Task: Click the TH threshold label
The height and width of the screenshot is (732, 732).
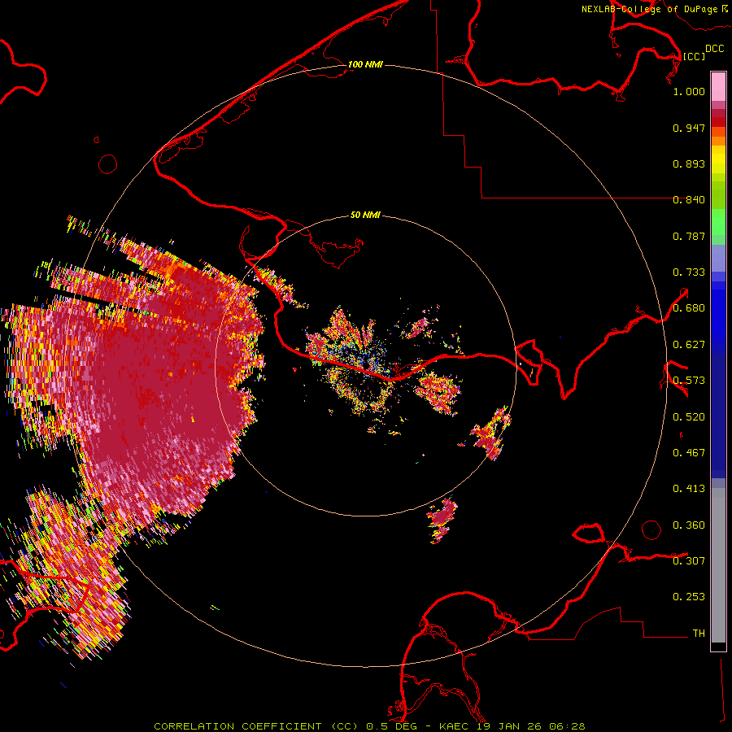Action: coord(699,634)
